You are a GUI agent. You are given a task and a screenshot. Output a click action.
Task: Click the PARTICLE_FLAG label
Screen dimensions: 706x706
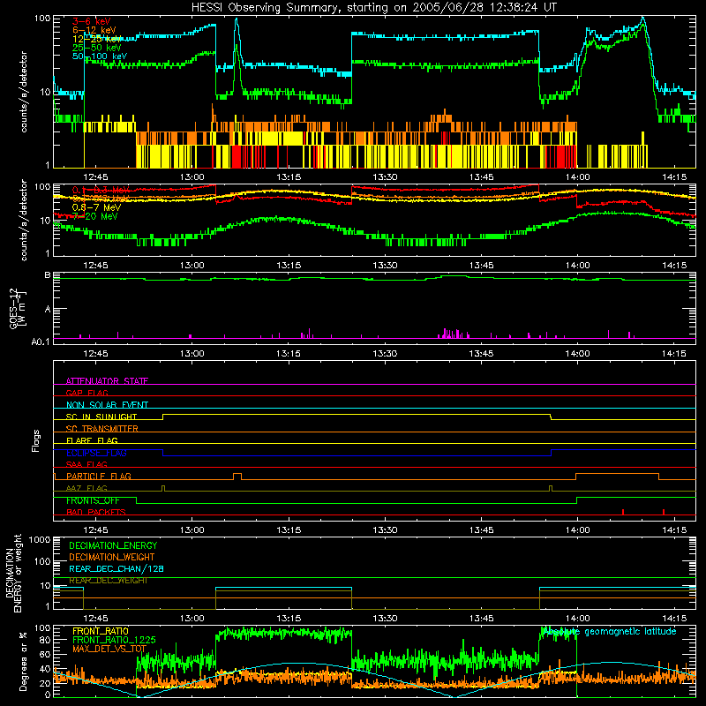pyautogui.click(x=99, y=476)
